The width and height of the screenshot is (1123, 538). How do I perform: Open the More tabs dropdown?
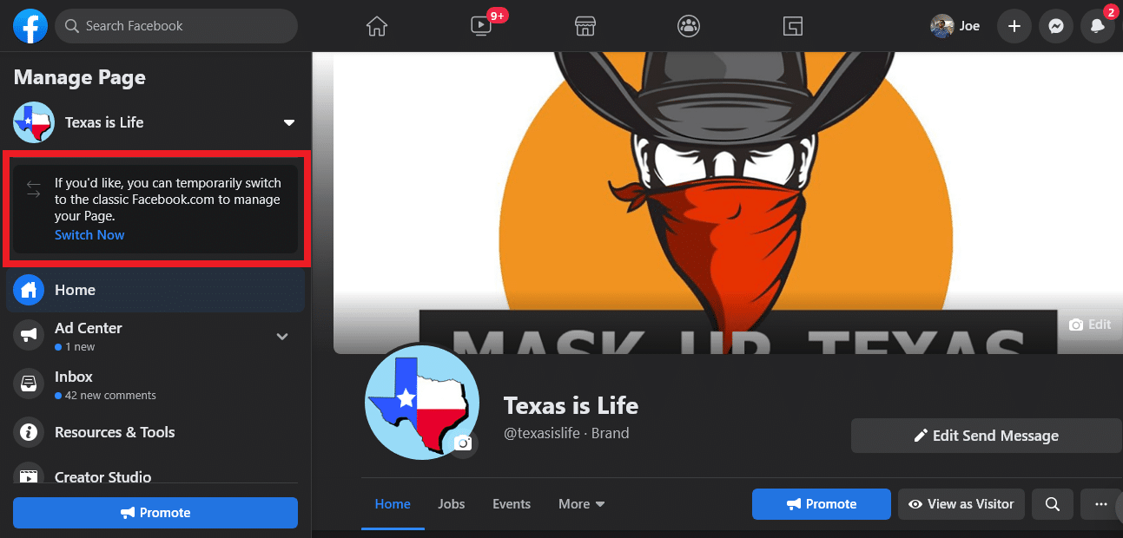click(x=582, y=504)
